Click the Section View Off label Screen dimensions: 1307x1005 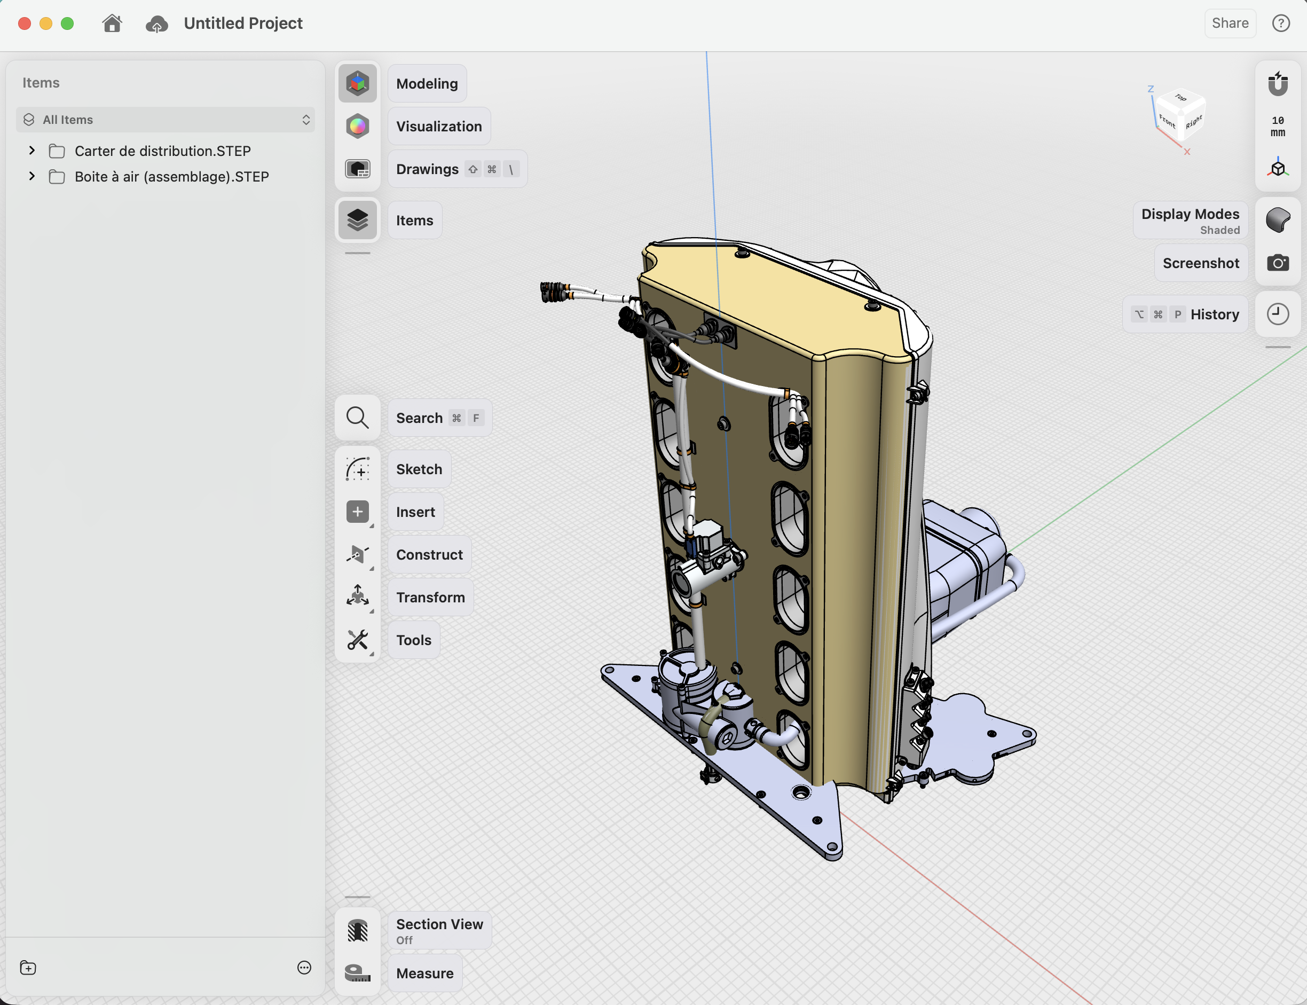439,931
